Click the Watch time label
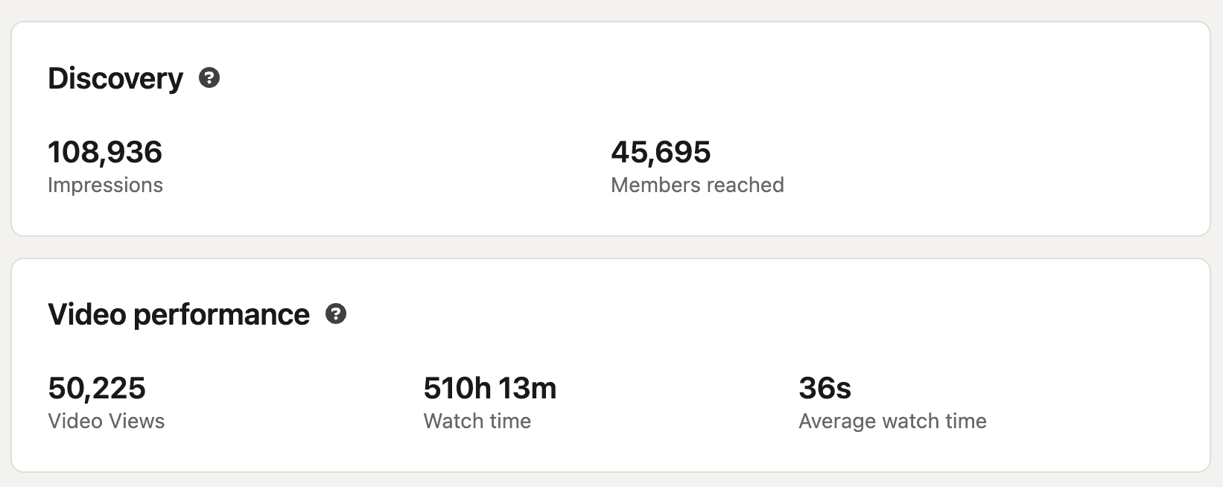This screenshot has width=1223, height=487. tap(477, 421)
